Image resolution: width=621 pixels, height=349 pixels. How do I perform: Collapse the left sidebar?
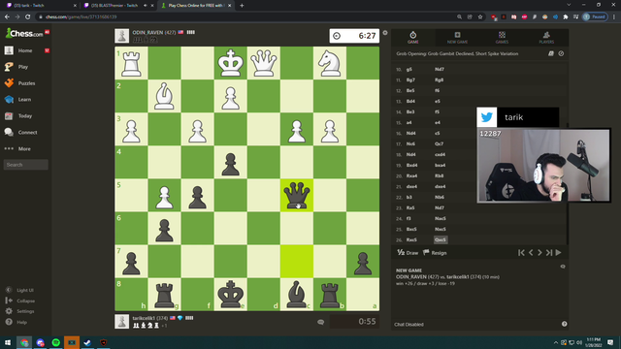tap(25, 301)
